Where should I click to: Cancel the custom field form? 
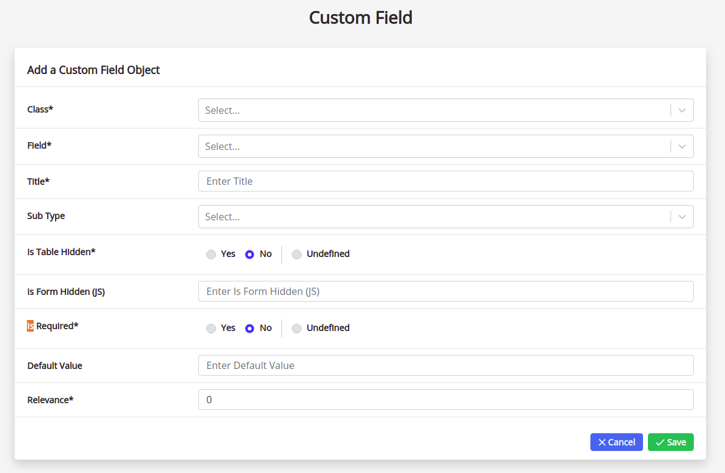coord(616,442)
